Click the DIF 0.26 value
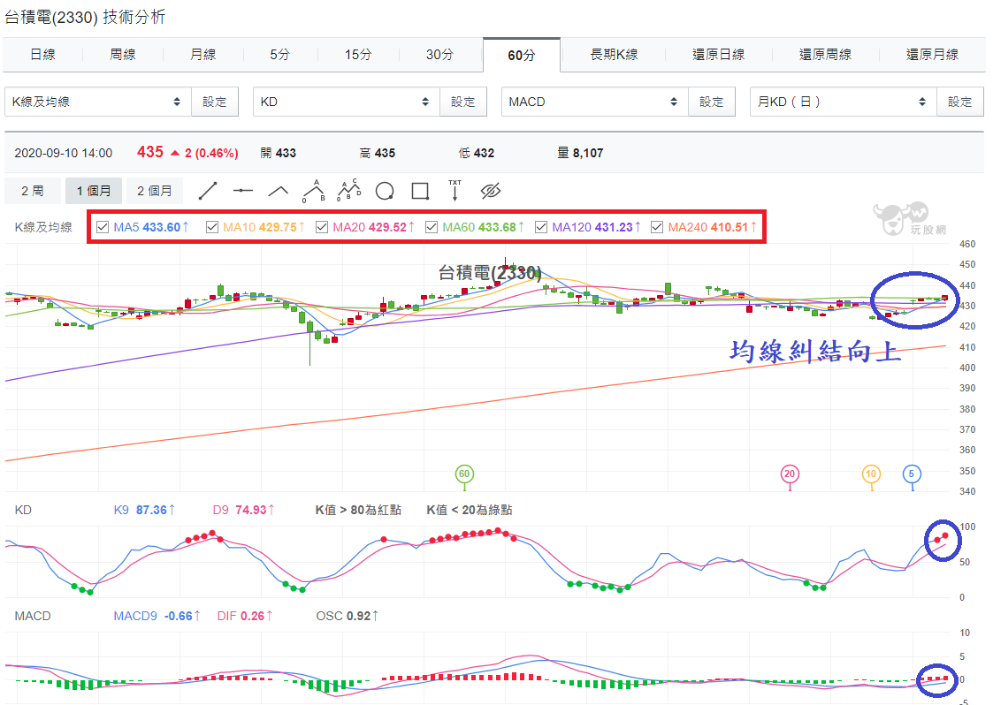 tap(245, 616)
